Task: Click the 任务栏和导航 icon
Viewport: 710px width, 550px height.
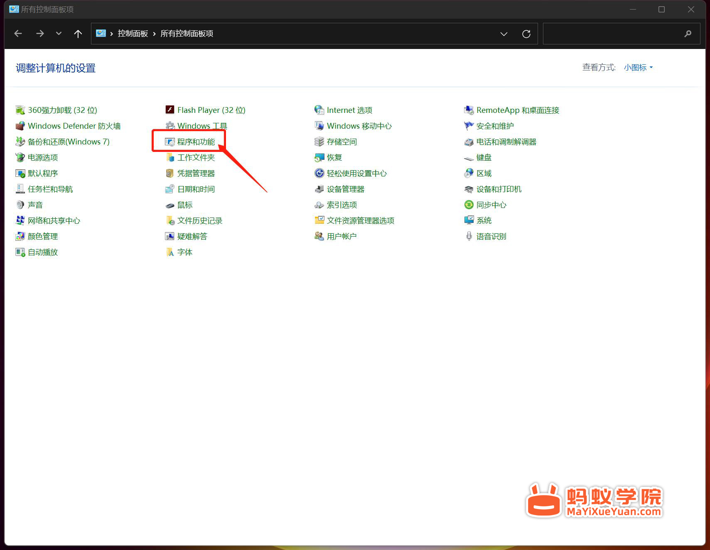Action: [x=20, y=189]
